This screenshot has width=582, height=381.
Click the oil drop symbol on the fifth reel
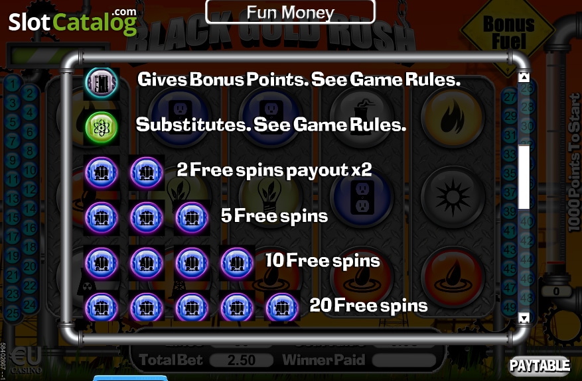tap(453, 278)
